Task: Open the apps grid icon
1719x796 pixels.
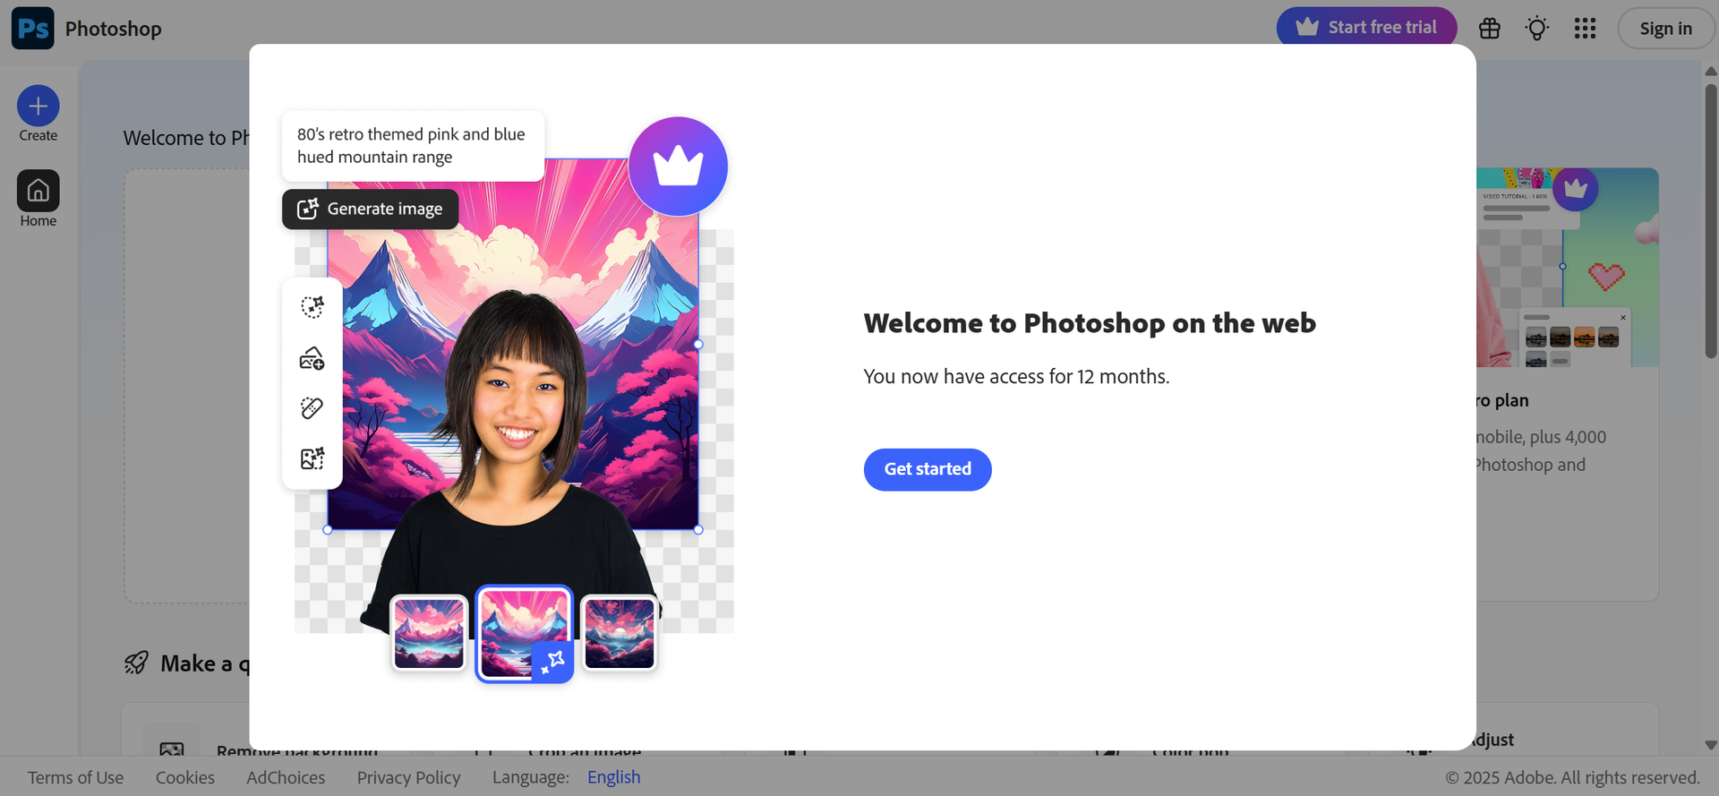Action: (x=1585, y=29)
